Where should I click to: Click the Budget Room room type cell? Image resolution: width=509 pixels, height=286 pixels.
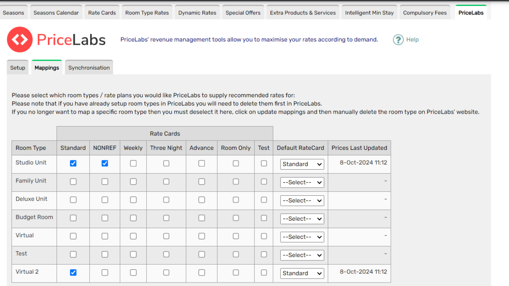coord(34,219)
